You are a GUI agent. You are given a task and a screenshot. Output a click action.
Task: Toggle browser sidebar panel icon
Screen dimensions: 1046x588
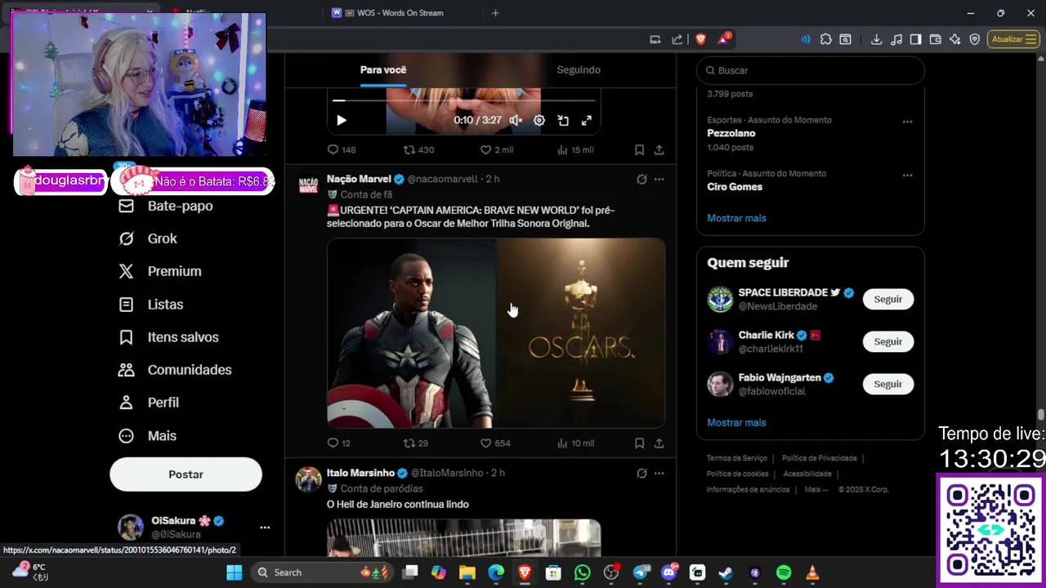(x=915, y=39)
